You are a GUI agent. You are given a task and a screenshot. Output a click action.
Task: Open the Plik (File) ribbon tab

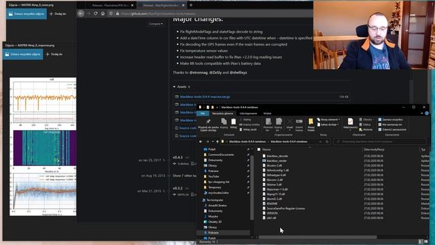tap(203, 114)
